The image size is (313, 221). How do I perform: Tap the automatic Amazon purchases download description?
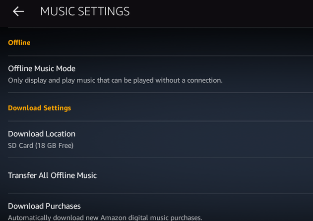pyautogui.click(x=105, y=218)
